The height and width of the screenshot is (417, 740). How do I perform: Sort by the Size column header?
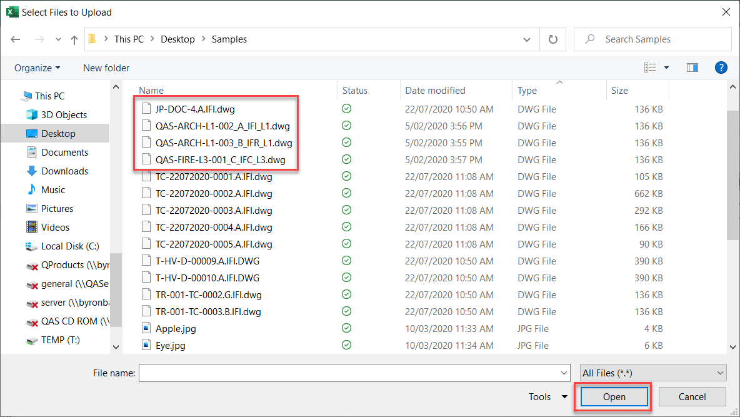[x=619, y=90]
